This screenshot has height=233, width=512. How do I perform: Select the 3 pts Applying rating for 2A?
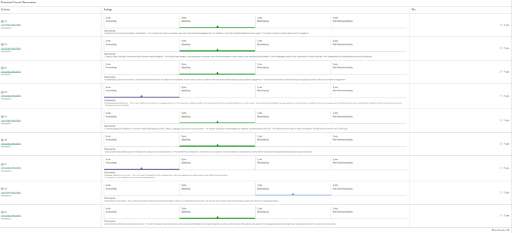[x=217, y=22]
